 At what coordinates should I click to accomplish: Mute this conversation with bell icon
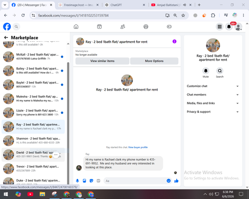pos(206,71)
